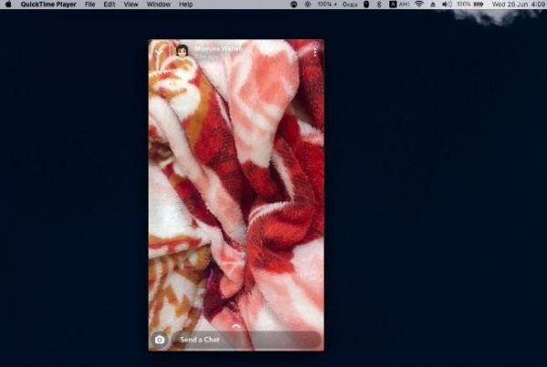The image size is (547, 367).
Task: Open the Window menu
Action: click(x=159, y=5)
